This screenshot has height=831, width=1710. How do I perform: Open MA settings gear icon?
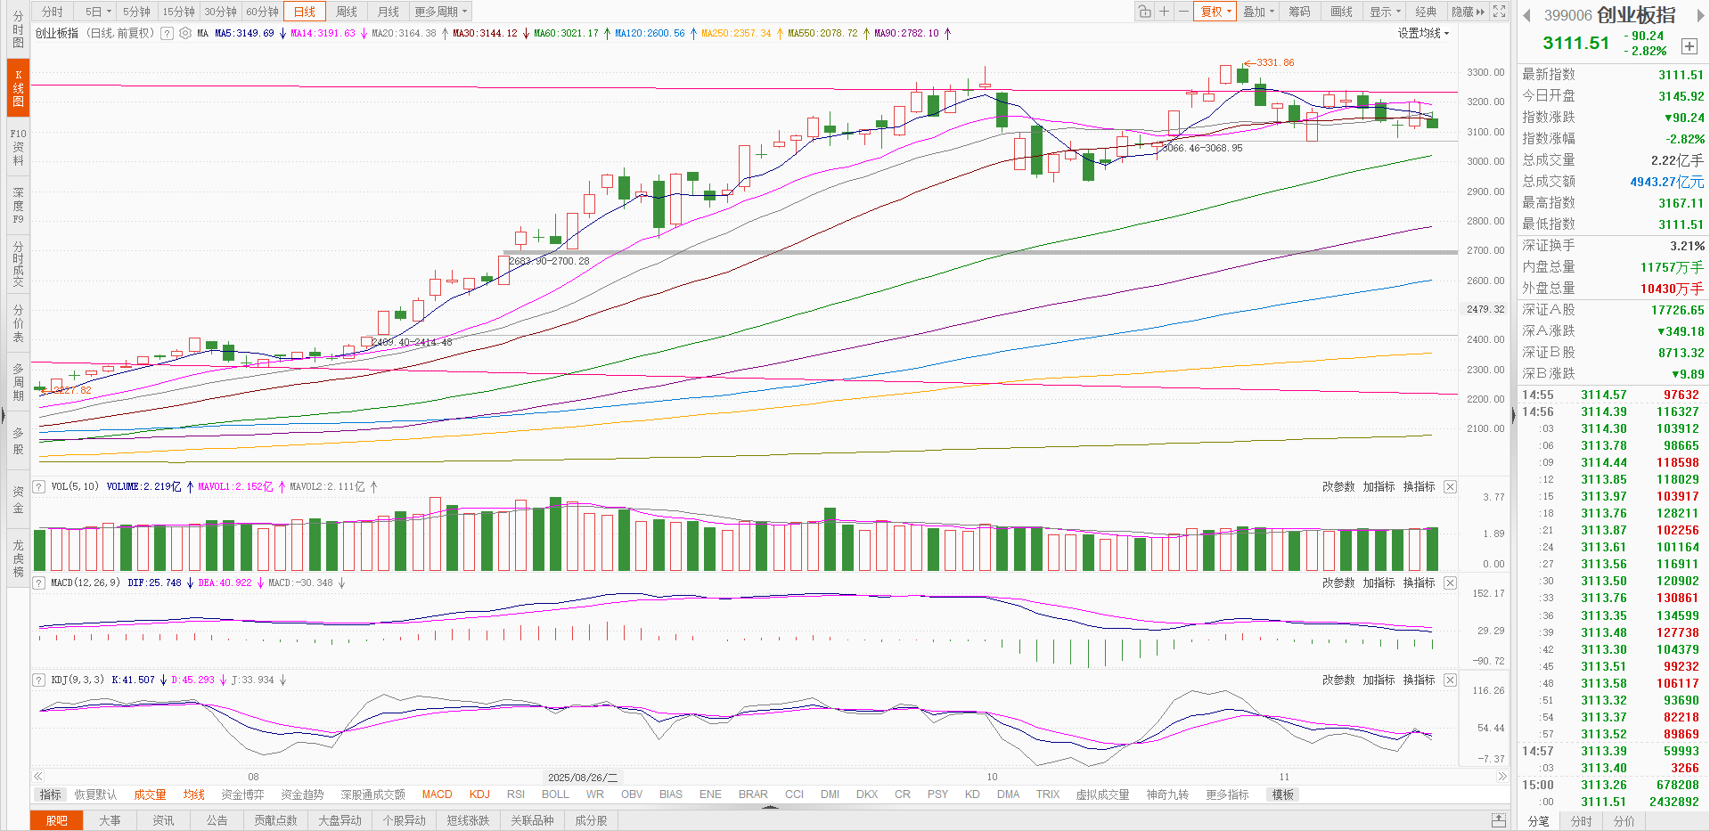(185, 33)
